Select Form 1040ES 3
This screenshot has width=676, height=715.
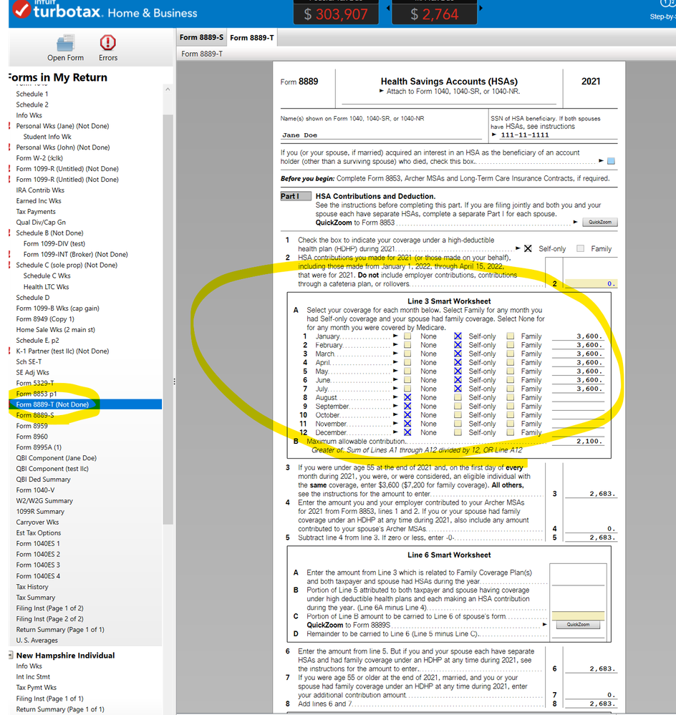pyautogui.click(x=38, y=565)
